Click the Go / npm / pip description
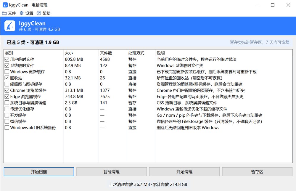This screenshot has width=296, height=191. coord(210,115)
